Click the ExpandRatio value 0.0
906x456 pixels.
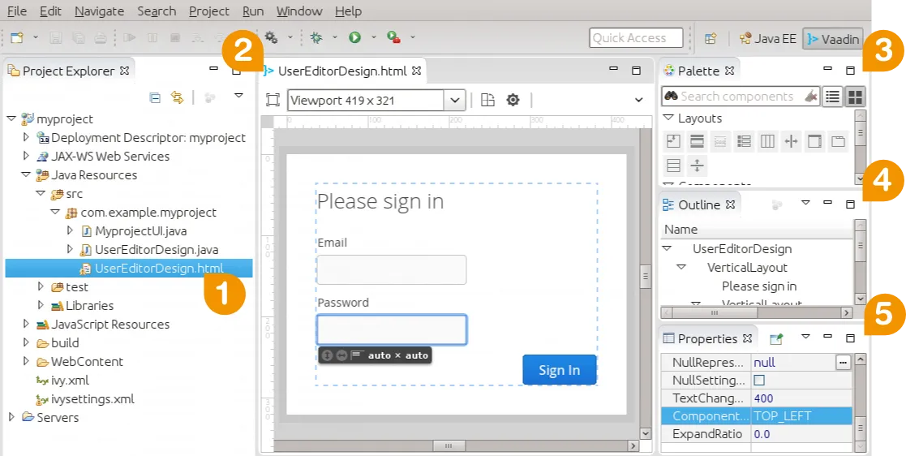(x=801, y=434)
